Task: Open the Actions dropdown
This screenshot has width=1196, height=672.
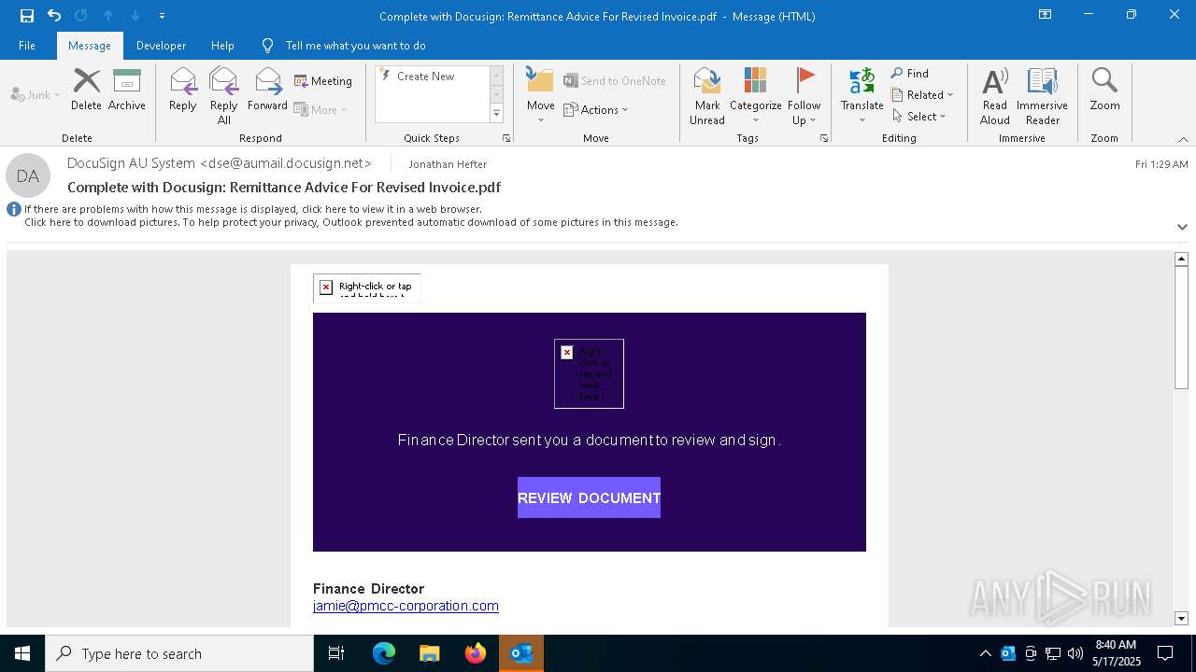Action: tap(596, 109)
